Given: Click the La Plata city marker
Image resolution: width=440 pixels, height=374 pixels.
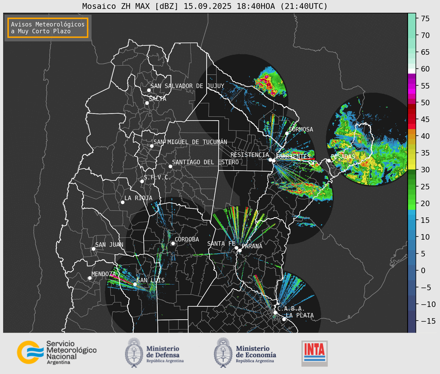Looking at the screenshot, I should coord(284,319).
